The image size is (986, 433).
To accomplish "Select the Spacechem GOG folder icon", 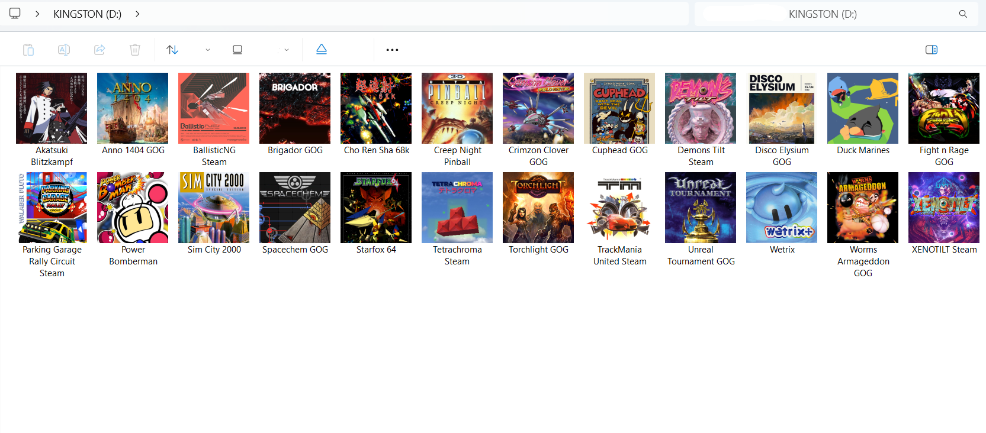I will point(295,208).
